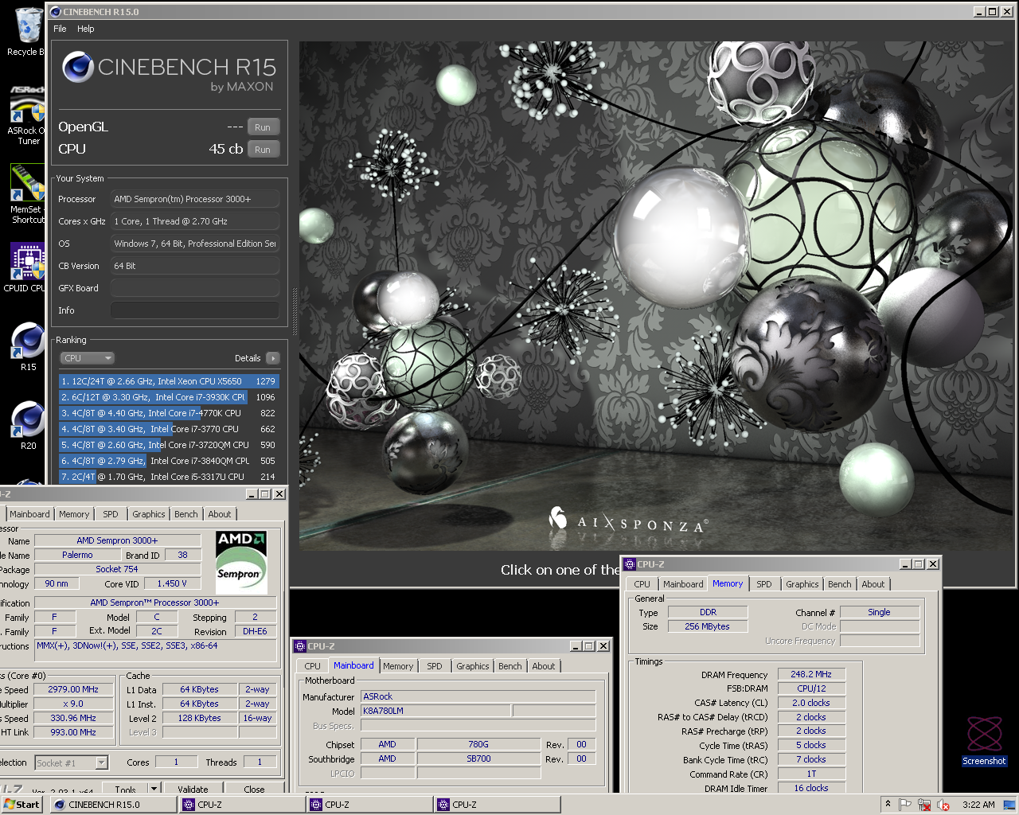Select Bench tab in Mainboard CPU-Z window
This screenshot has height=815, width=1019.
(x=510, y=667)
